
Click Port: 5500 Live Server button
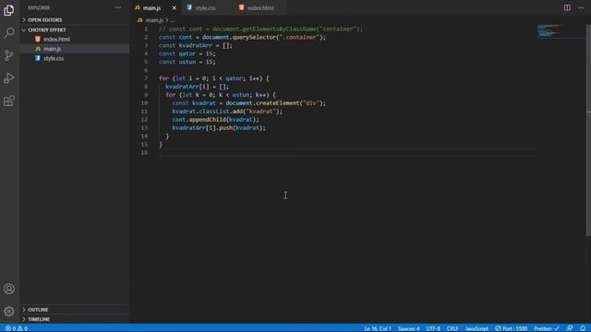[x=511, y=328]
